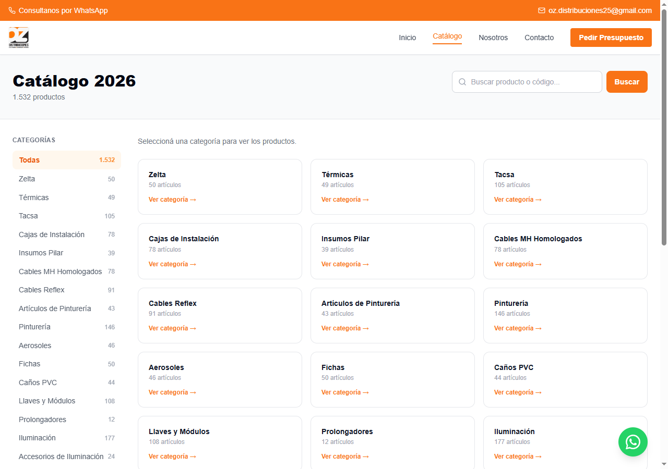The image size is (668, 469).
Task: Select Fichas in the sidebar
Action: [67, 364]
